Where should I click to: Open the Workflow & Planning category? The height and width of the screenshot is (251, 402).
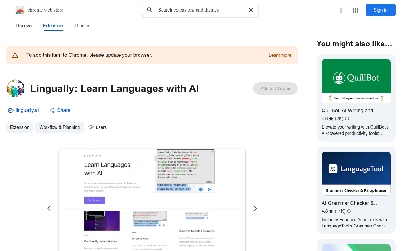coord(59,127)
